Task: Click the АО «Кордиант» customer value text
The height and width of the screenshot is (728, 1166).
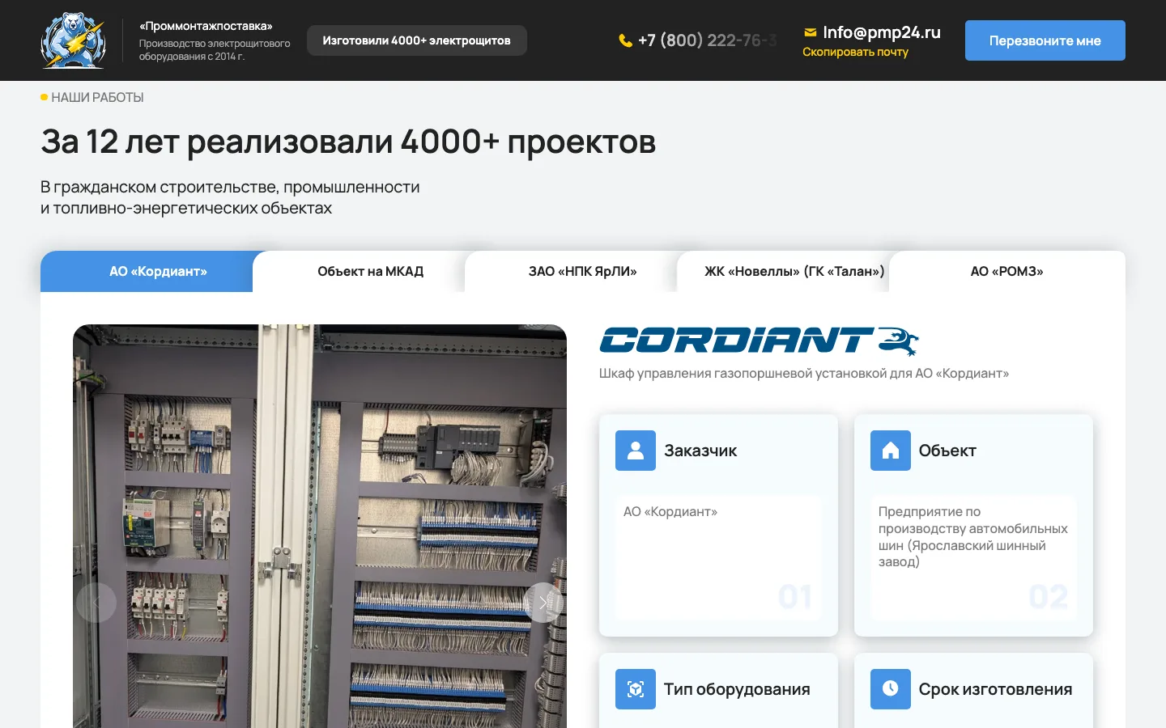Action: point(670,512)
